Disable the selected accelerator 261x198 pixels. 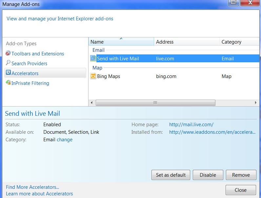(x=208, y=175)
